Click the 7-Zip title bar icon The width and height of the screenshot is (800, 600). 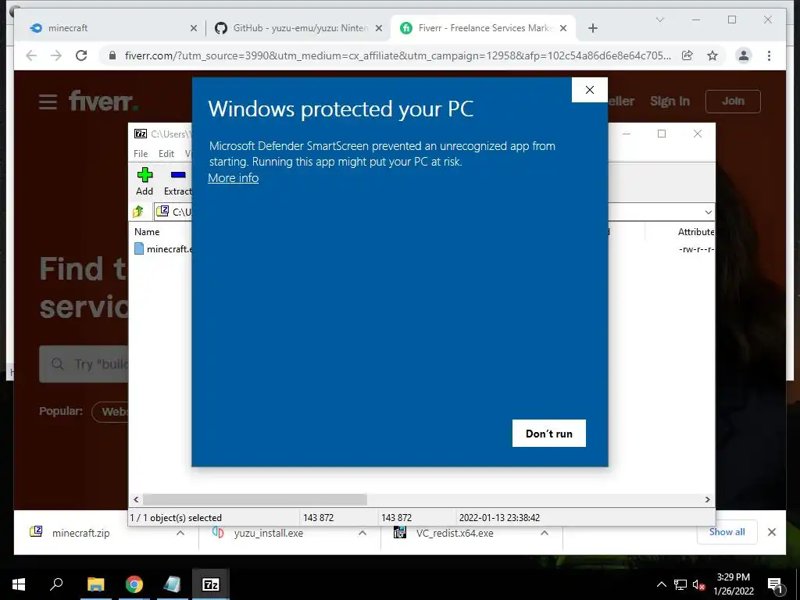141,134
